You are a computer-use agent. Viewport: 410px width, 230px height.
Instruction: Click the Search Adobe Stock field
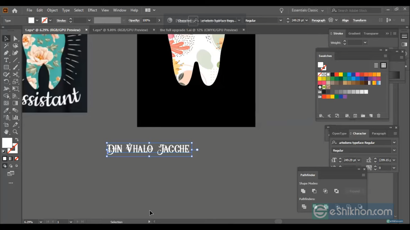pyautogui.click(x=356, y=10)
